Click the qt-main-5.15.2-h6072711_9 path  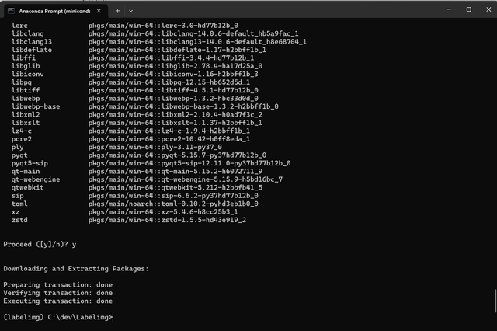pos(176,172)
